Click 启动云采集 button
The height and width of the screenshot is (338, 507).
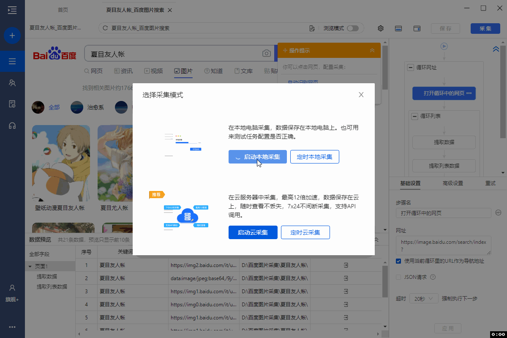(x=253, y=232)
